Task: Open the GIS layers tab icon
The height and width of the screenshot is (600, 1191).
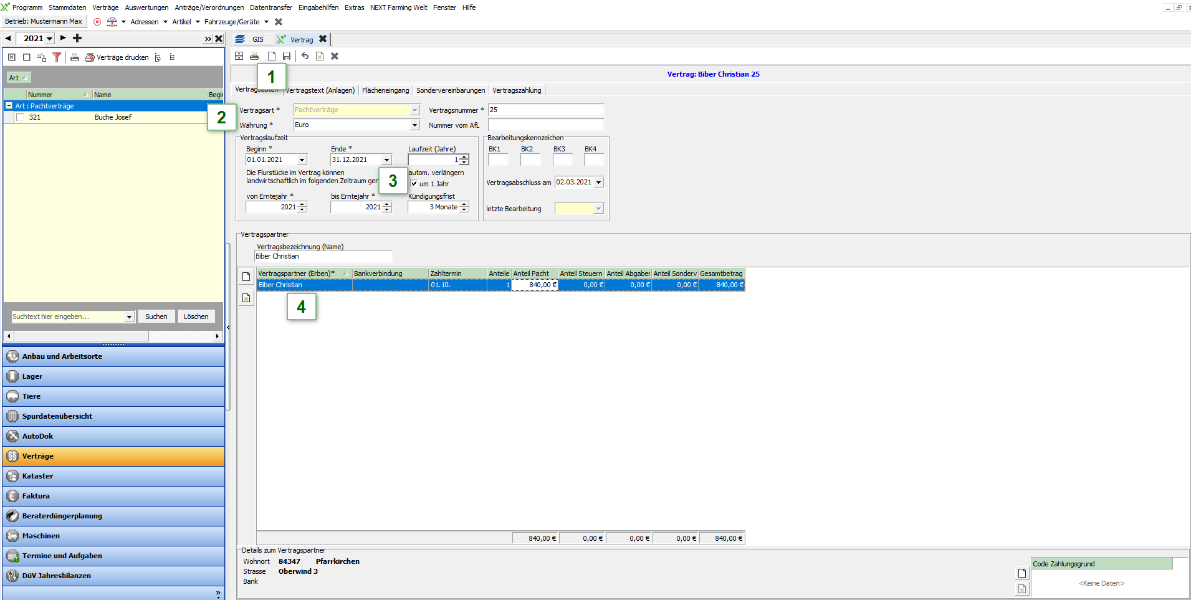Action: pyautogui.click(x=241, y=39)
